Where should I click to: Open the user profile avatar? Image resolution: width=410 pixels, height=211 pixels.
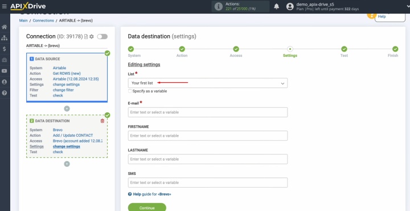point(290,6)
